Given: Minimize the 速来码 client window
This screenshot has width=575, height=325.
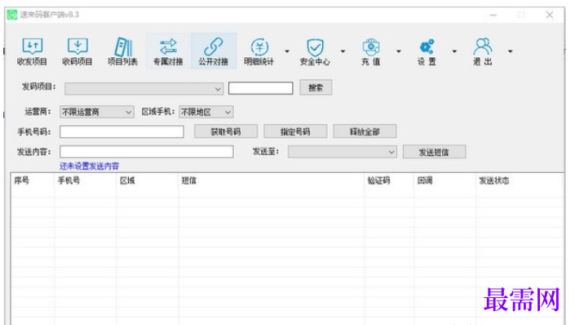Looking at the screenshot, I should [x=493, y=15].
